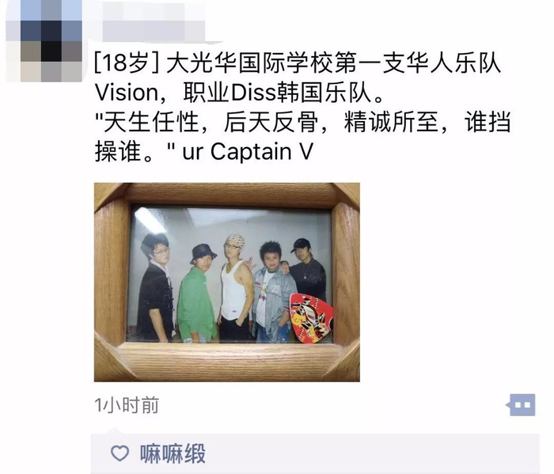
Task: Tap the heart icon in likes bar
Action: pos(120,453)
